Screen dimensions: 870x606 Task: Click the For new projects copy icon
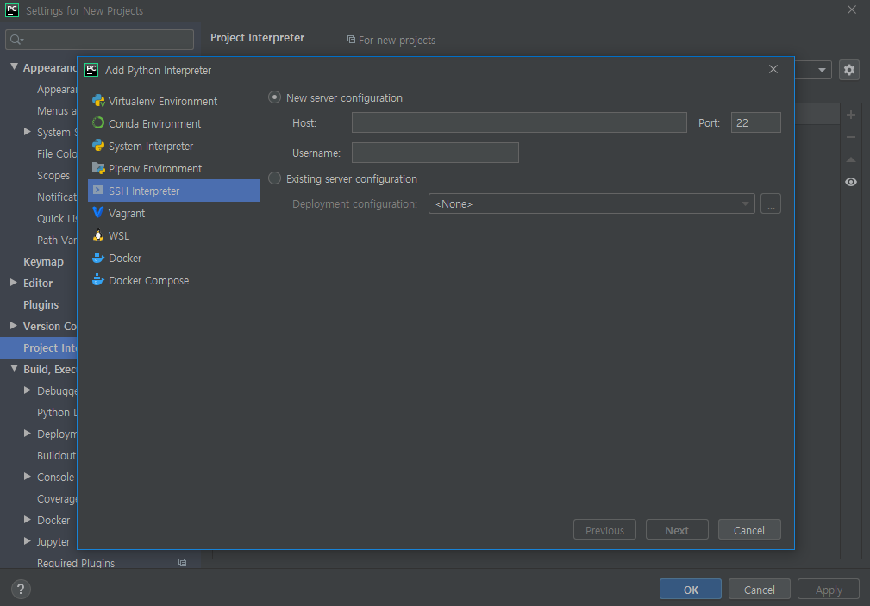click(351, 40)
